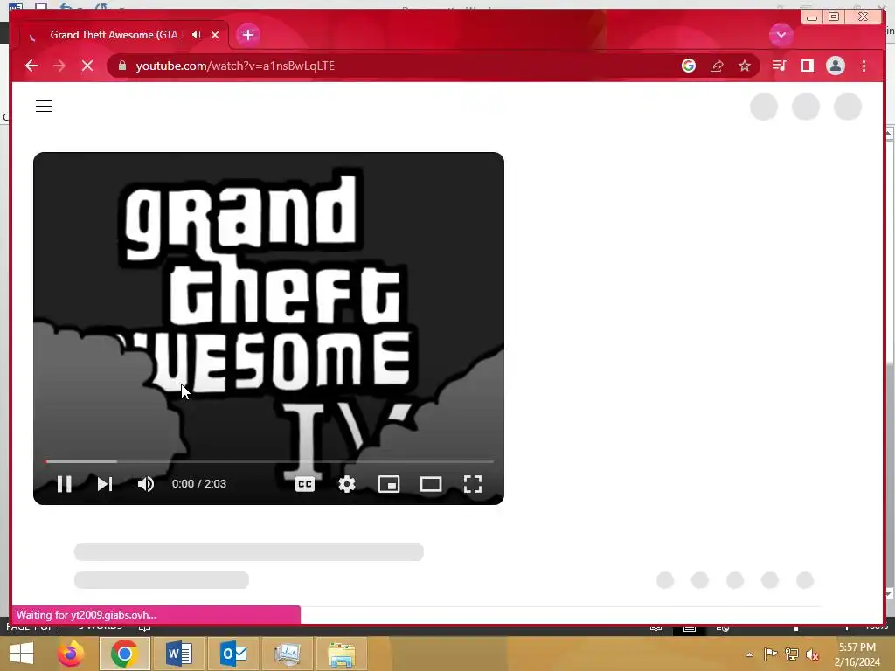Viewport: 895px width, 671px height.
Task: Close the Grand Theft Awesome tab
Action: tap(215, 35)
